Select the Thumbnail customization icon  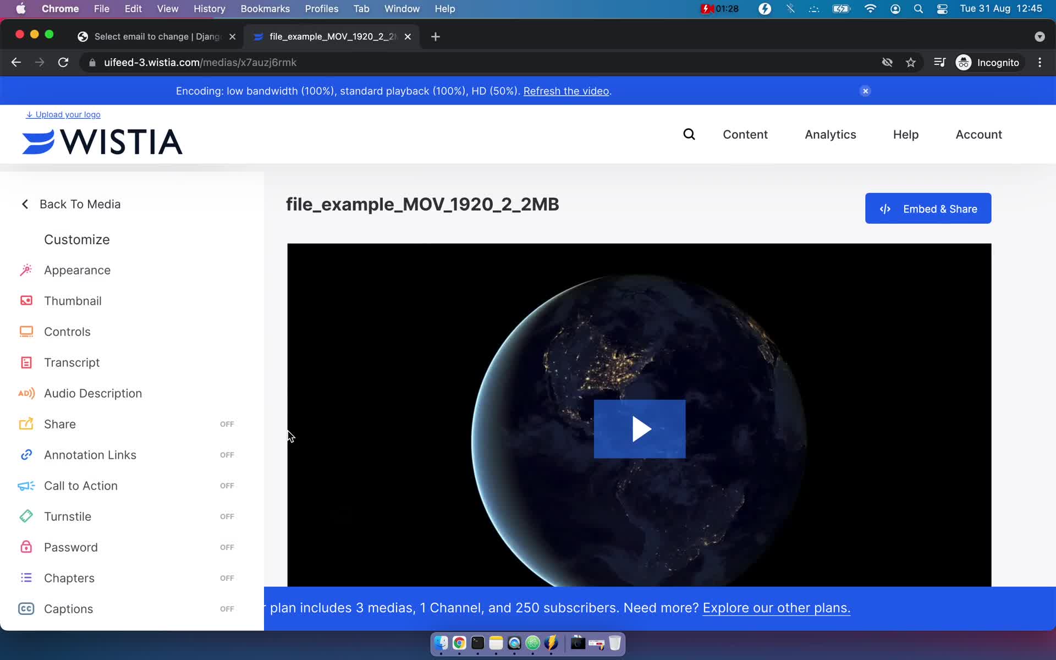(x=24, y=300)
